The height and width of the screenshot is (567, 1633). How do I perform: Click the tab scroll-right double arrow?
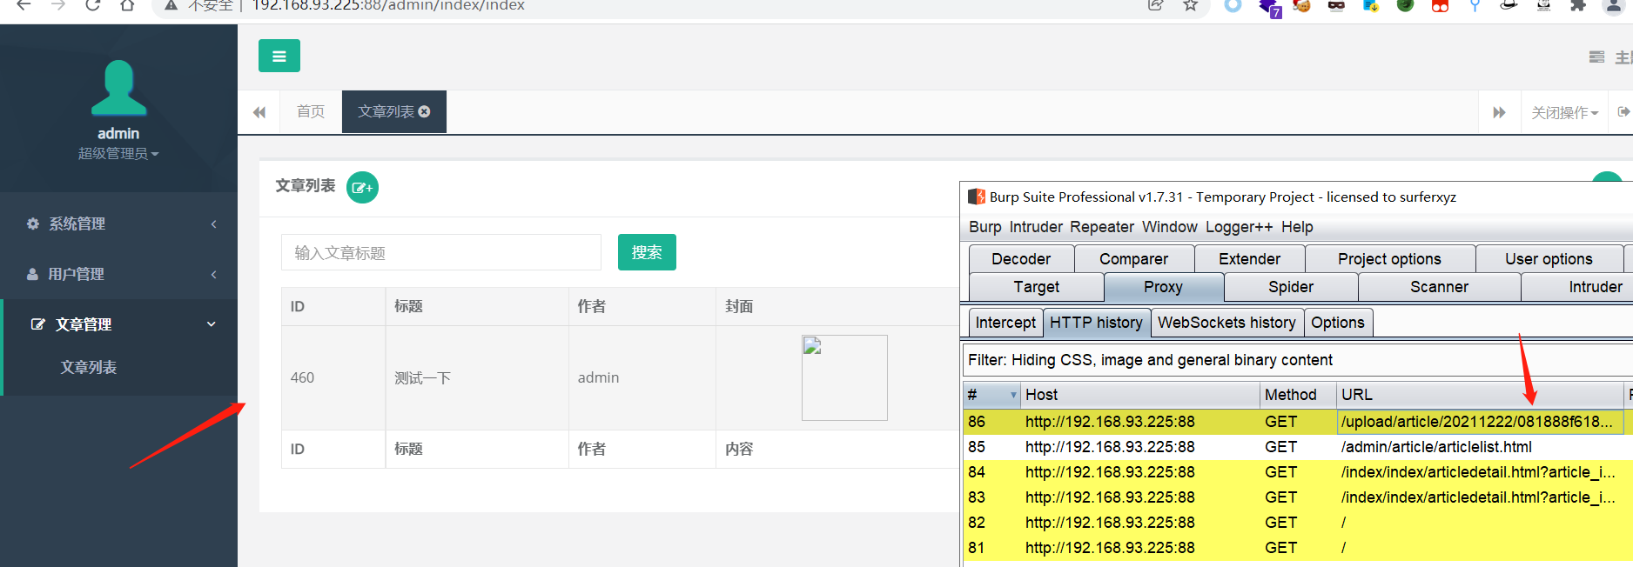[x=1499, y=112]
